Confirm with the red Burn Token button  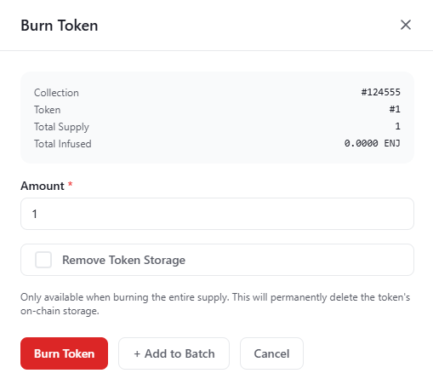(x=64, y=353)
